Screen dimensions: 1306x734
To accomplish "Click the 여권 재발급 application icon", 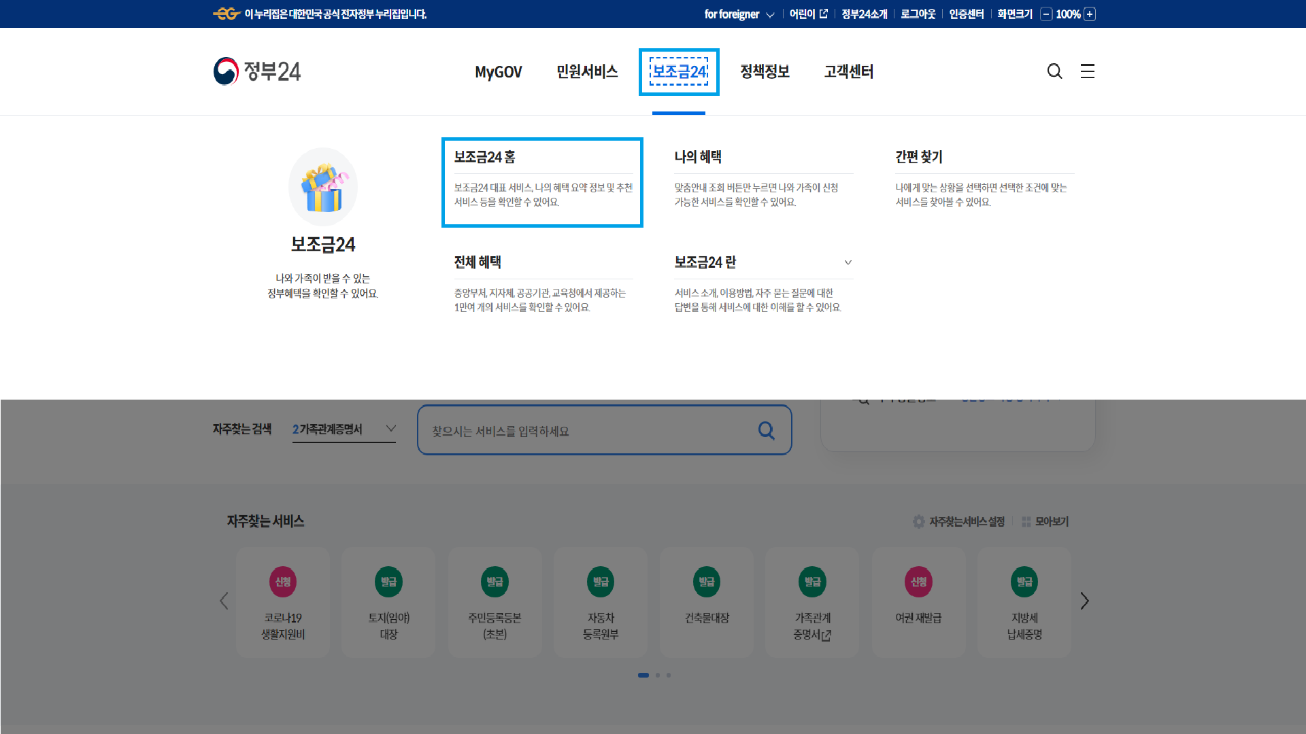I will click(918, 602).
